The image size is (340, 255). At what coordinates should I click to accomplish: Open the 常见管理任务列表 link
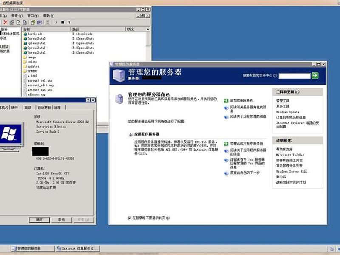(289, 166)
